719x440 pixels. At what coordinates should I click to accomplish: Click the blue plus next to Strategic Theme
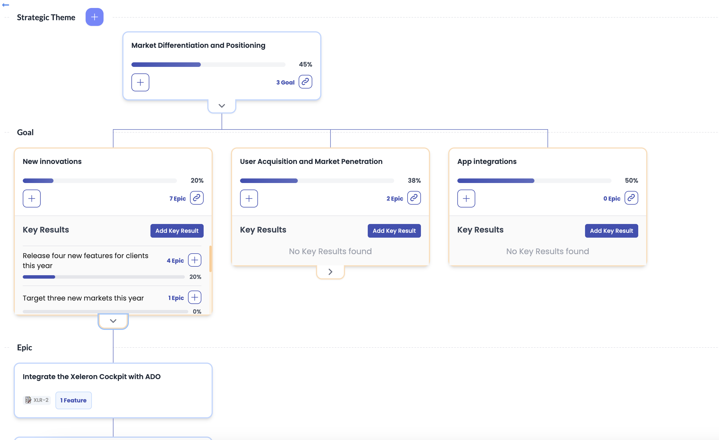point(94,17)
